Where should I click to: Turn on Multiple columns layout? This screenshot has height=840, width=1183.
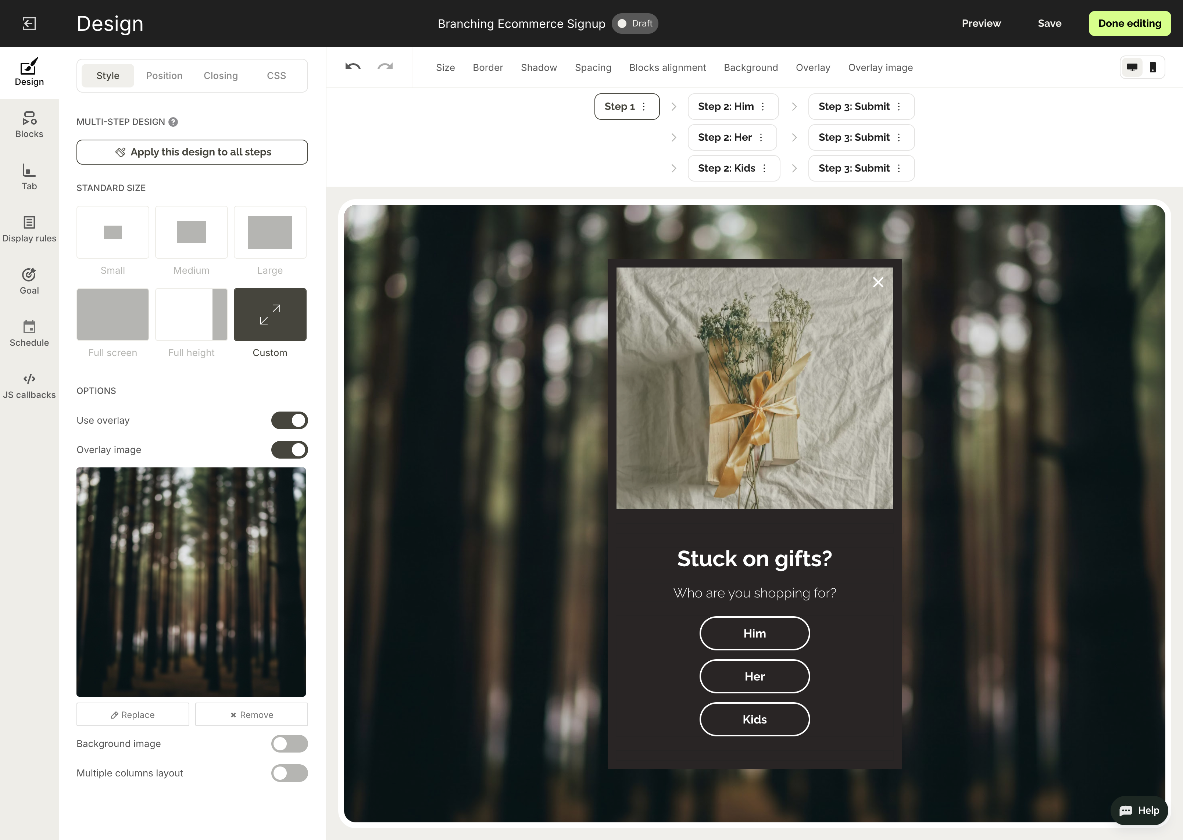pyautogui.click(x=289, y=773)
